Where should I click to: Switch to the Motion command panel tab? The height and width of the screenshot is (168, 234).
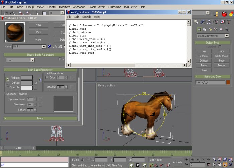[216, 22]
